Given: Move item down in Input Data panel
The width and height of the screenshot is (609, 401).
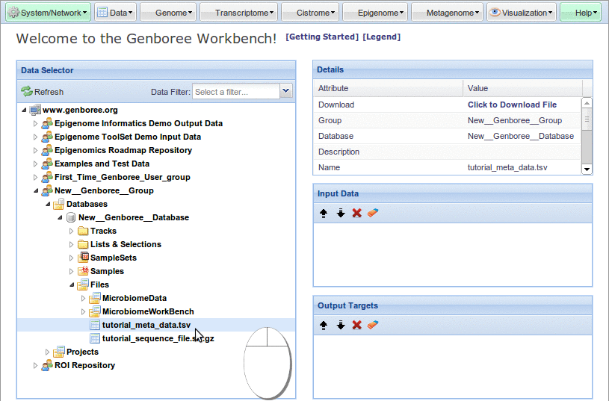Looking at the screenshot, I should 340,213.
